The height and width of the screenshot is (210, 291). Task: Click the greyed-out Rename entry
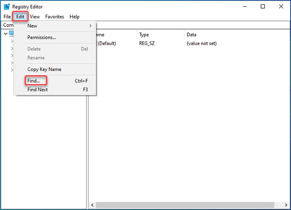click(55, 58)
